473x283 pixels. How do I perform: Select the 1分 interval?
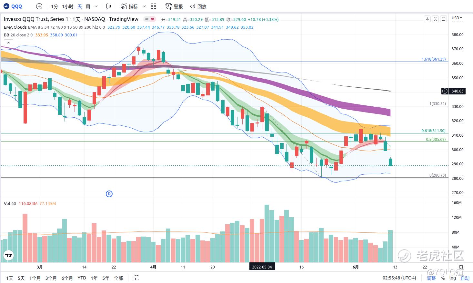pos(55,6)
